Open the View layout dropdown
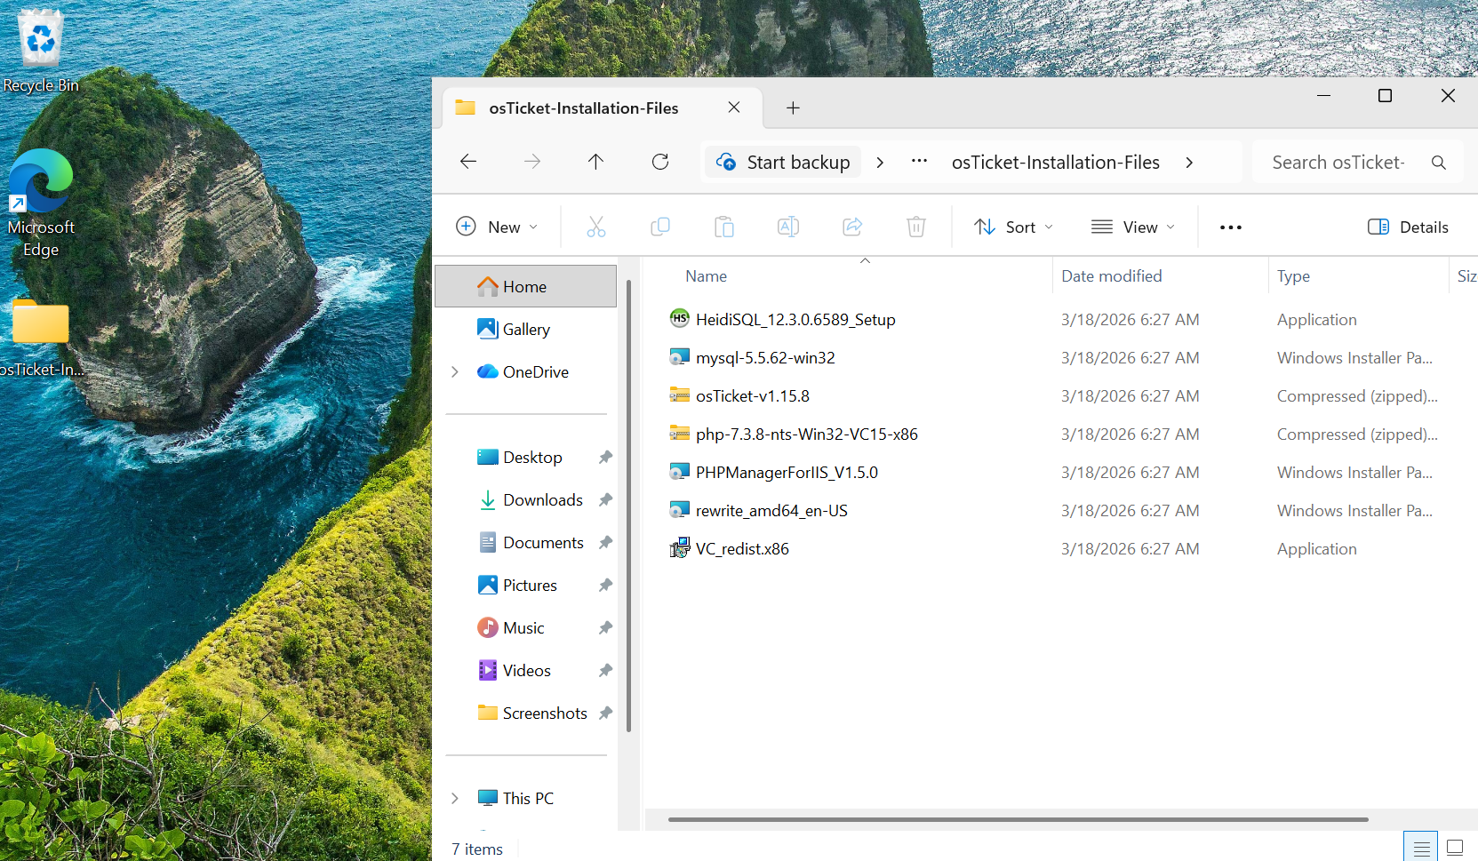The height and width of the screenshot is (861, 1478). tap(1133, 227)
